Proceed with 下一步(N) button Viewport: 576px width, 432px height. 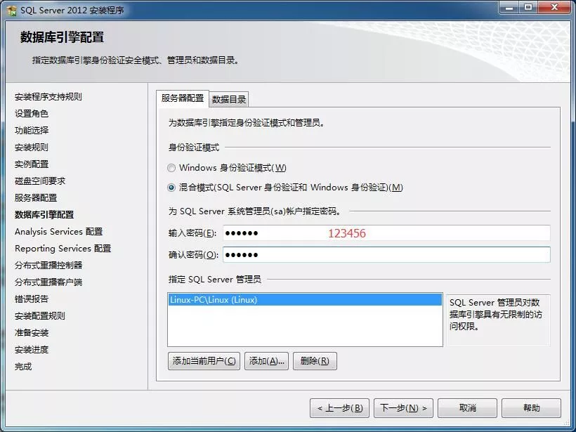pos(403,408)
